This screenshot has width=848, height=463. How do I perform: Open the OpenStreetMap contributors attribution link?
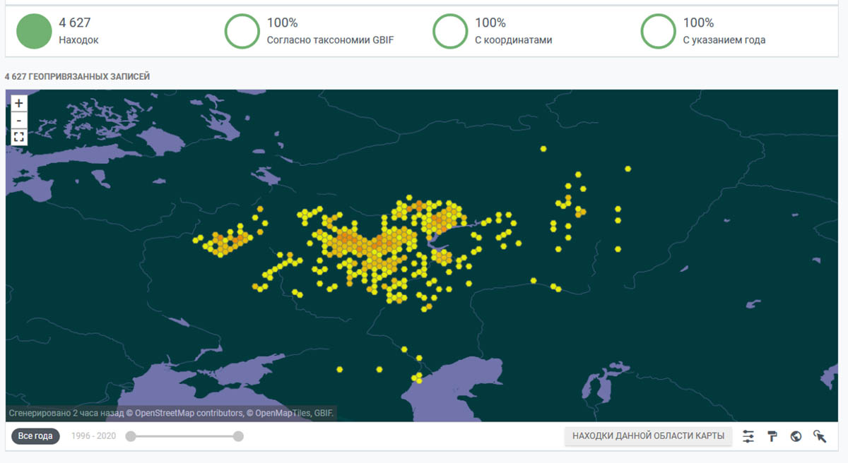(179, 413)
